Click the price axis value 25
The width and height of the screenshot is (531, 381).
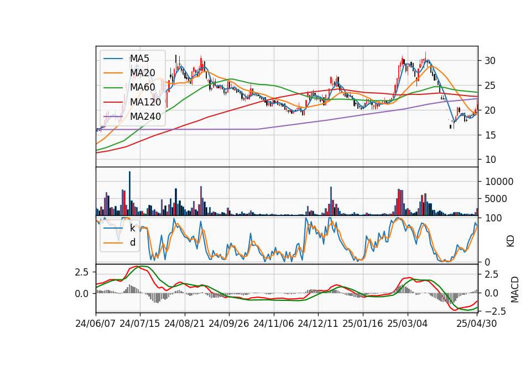[490, 86]
